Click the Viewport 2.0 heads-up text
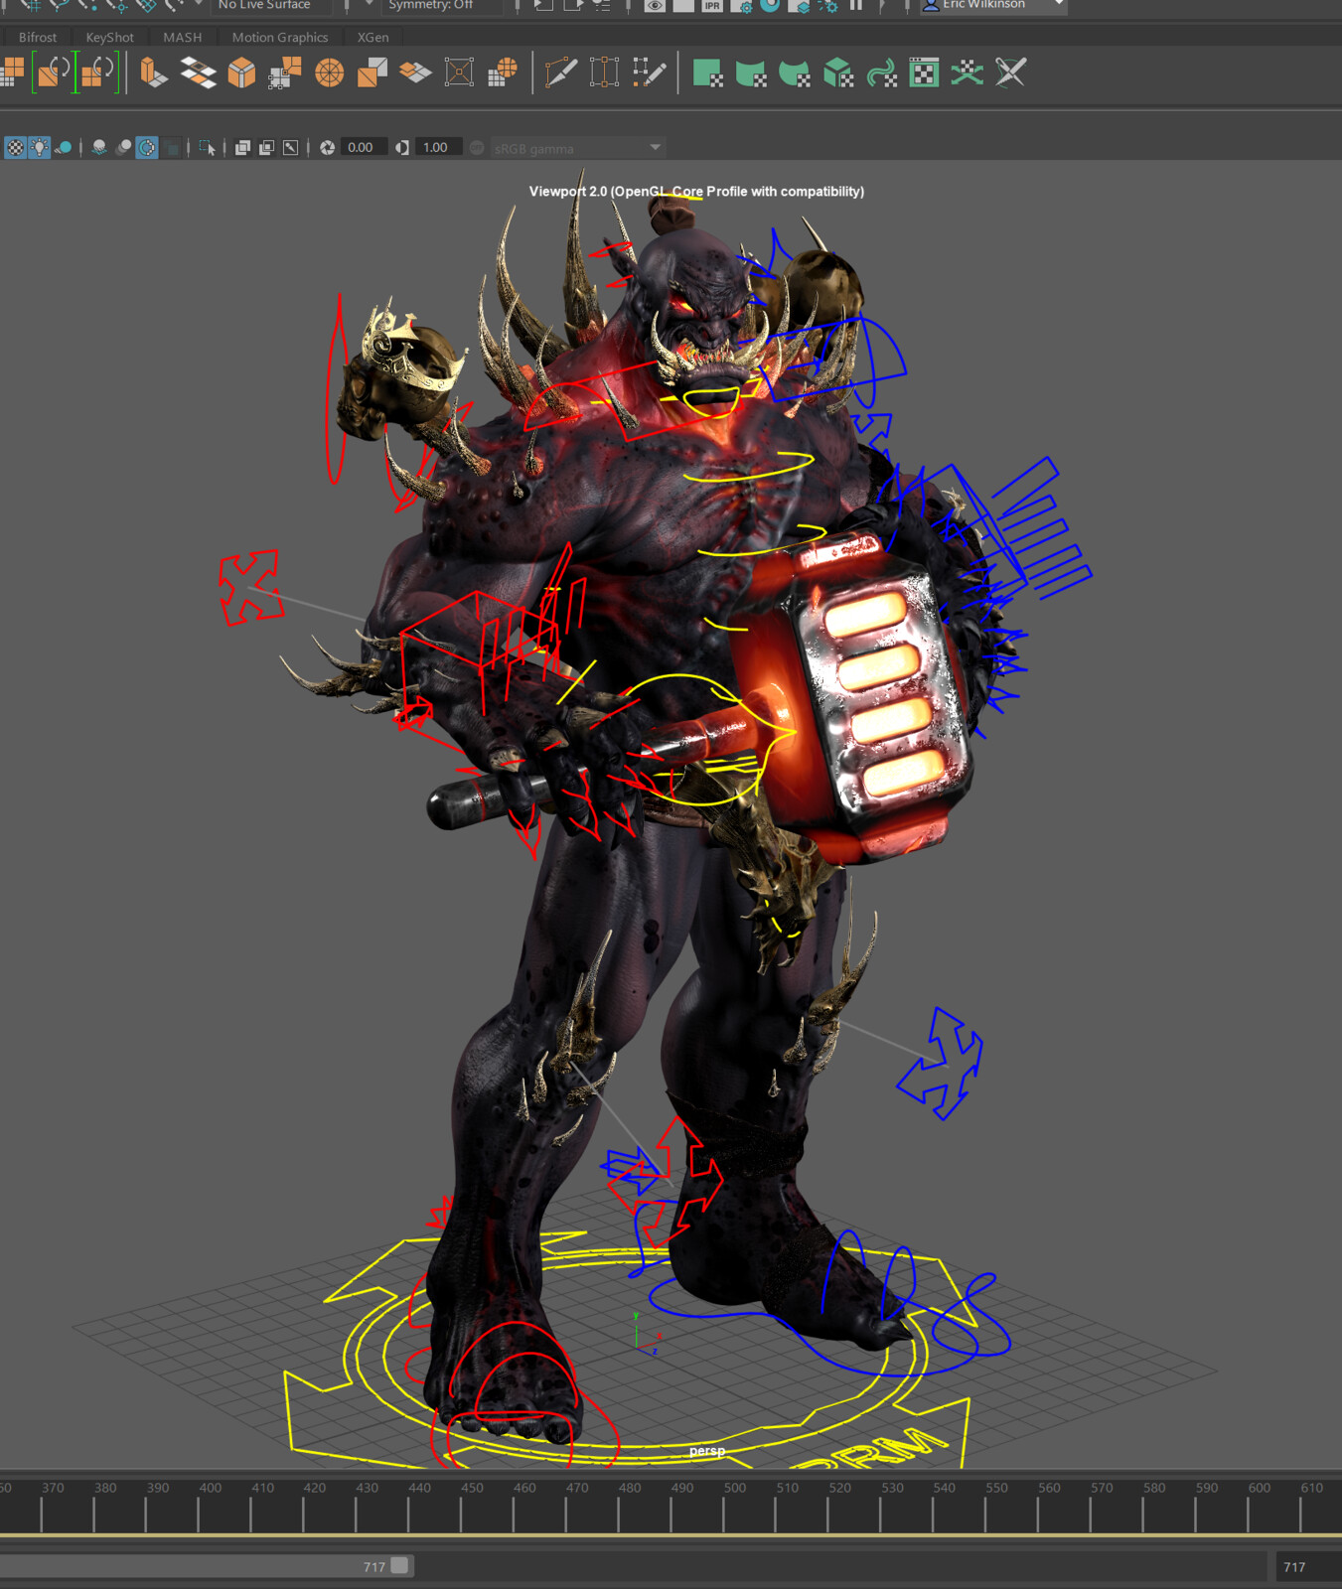Screen dimensions: 1342x1589 coord(696,191)
